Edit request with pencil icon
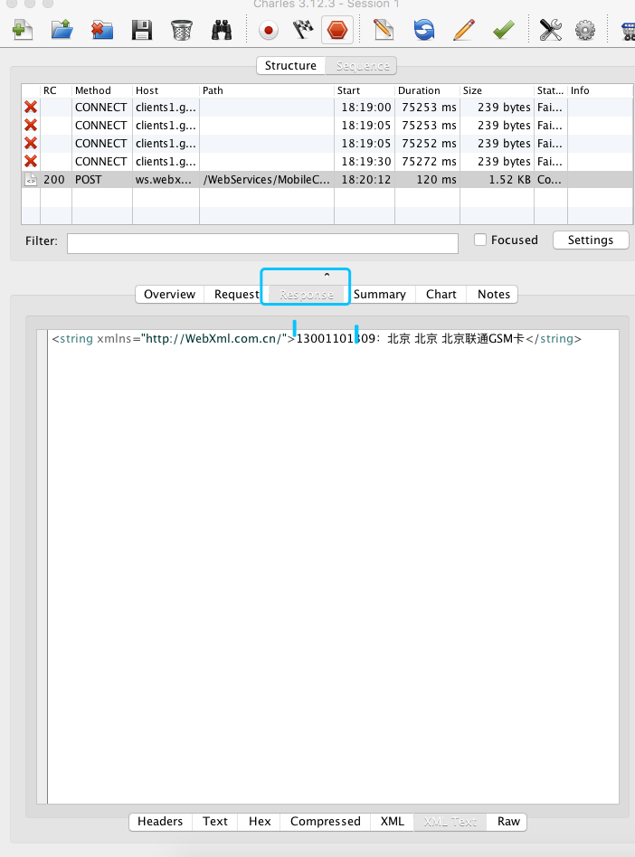635x857 pixels. point(464,30)
